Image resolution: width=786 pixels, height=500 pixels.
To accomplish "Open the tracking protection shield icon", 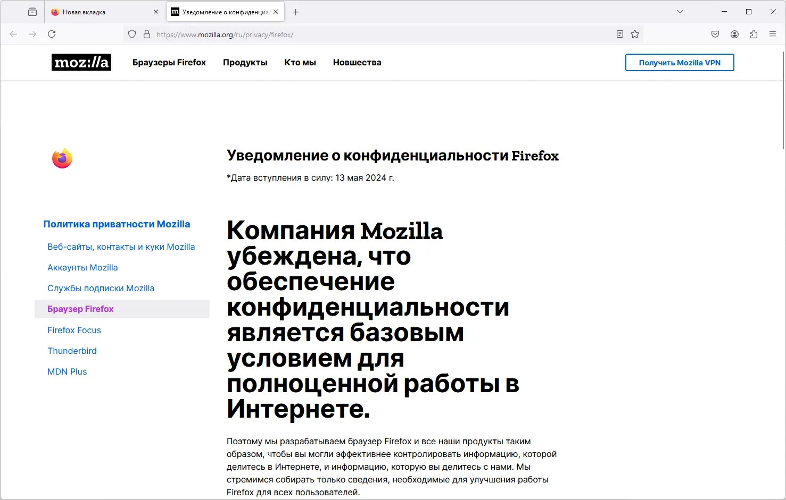I will [132, 35].
